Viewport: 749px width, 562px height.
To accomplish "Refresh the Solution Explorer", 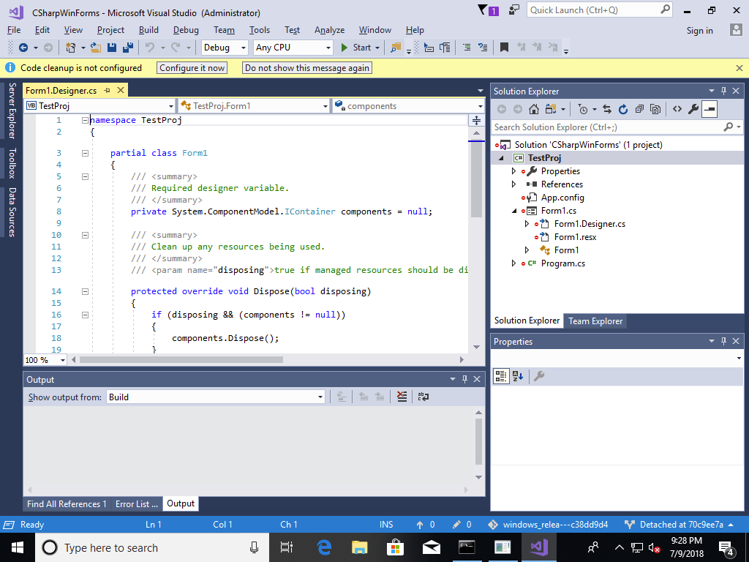I will coord(623,110).
